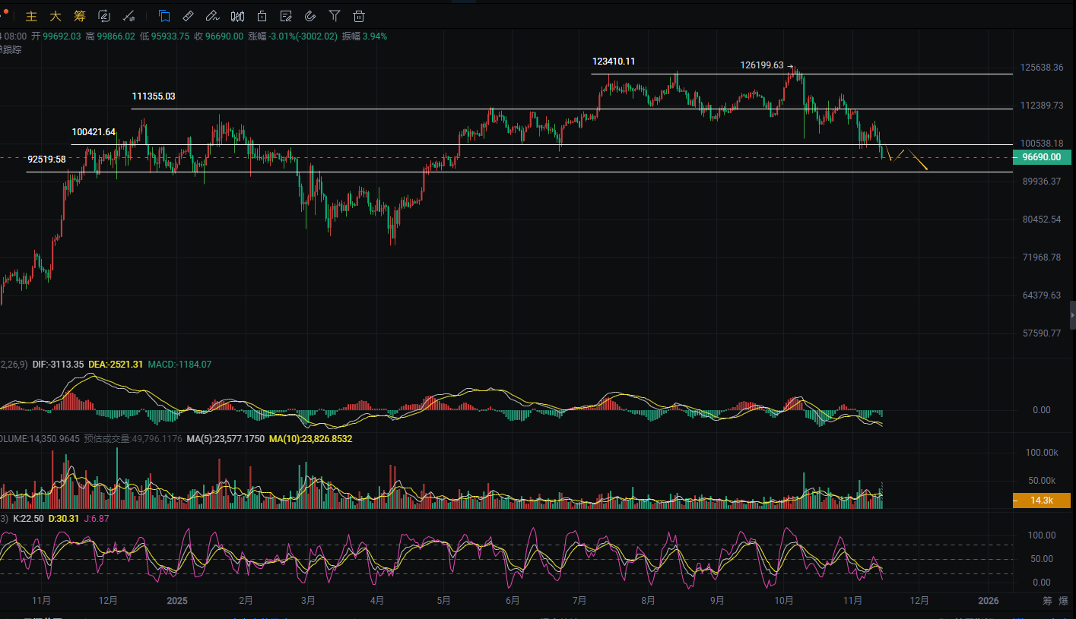Open the candlestick chart style icon
The image size is (1076, 619).
237,16
